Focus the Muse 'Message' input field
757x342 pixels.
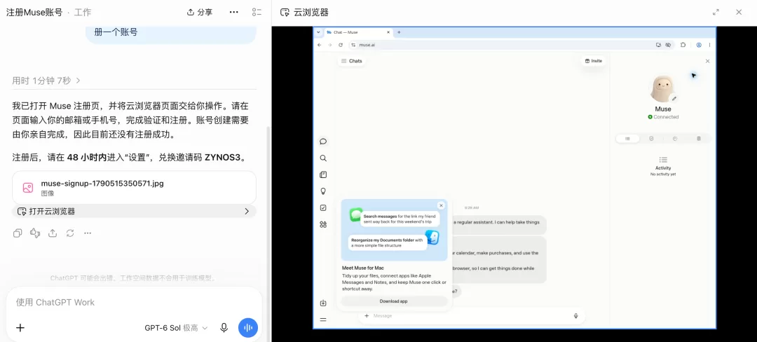click(x=471, y=315)
